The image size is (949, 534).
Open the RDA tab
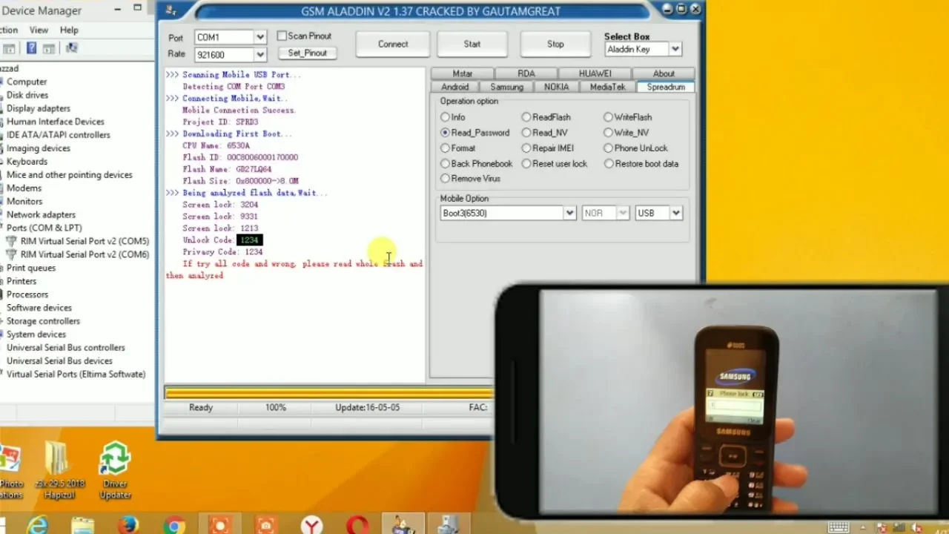(526, 73)
